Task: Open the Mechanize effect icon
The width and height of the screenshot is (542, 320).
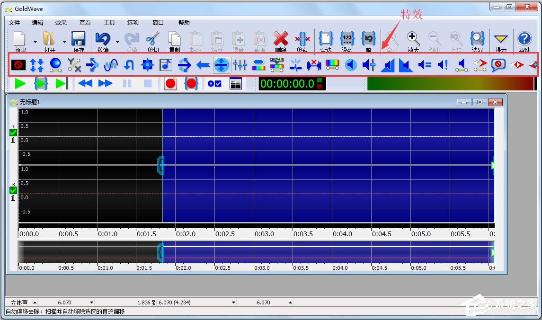Action: click(147, 65)
